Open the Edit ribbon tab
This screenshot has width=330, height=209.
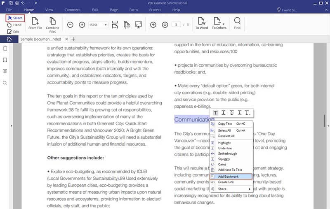95,10
